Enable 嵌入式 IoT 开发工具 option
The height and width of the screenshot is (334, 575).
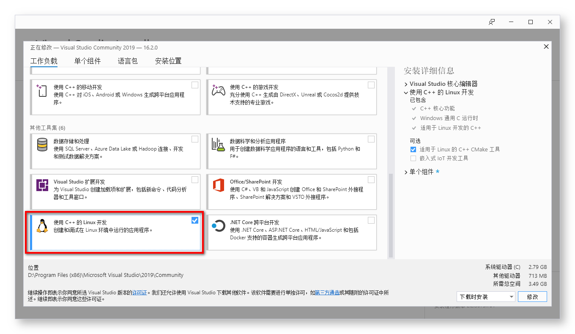(x=413, y=158)
